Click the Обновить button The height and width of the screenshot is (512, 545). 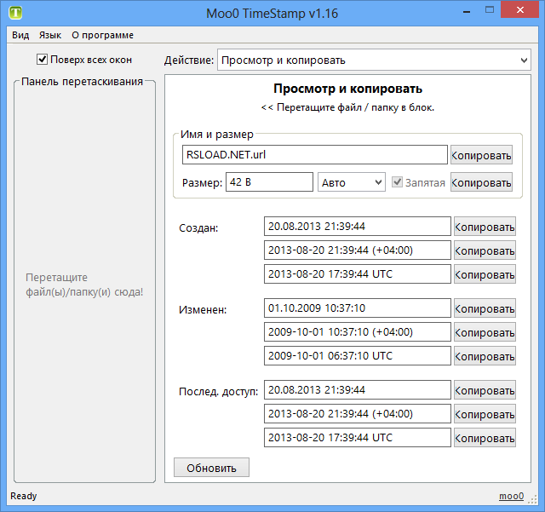211,468
